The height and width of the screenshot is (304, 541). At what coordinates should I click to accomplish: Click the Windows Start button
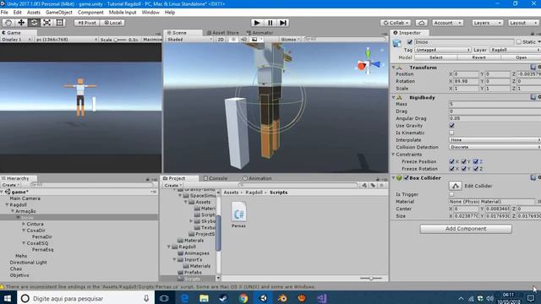[8, 298]
